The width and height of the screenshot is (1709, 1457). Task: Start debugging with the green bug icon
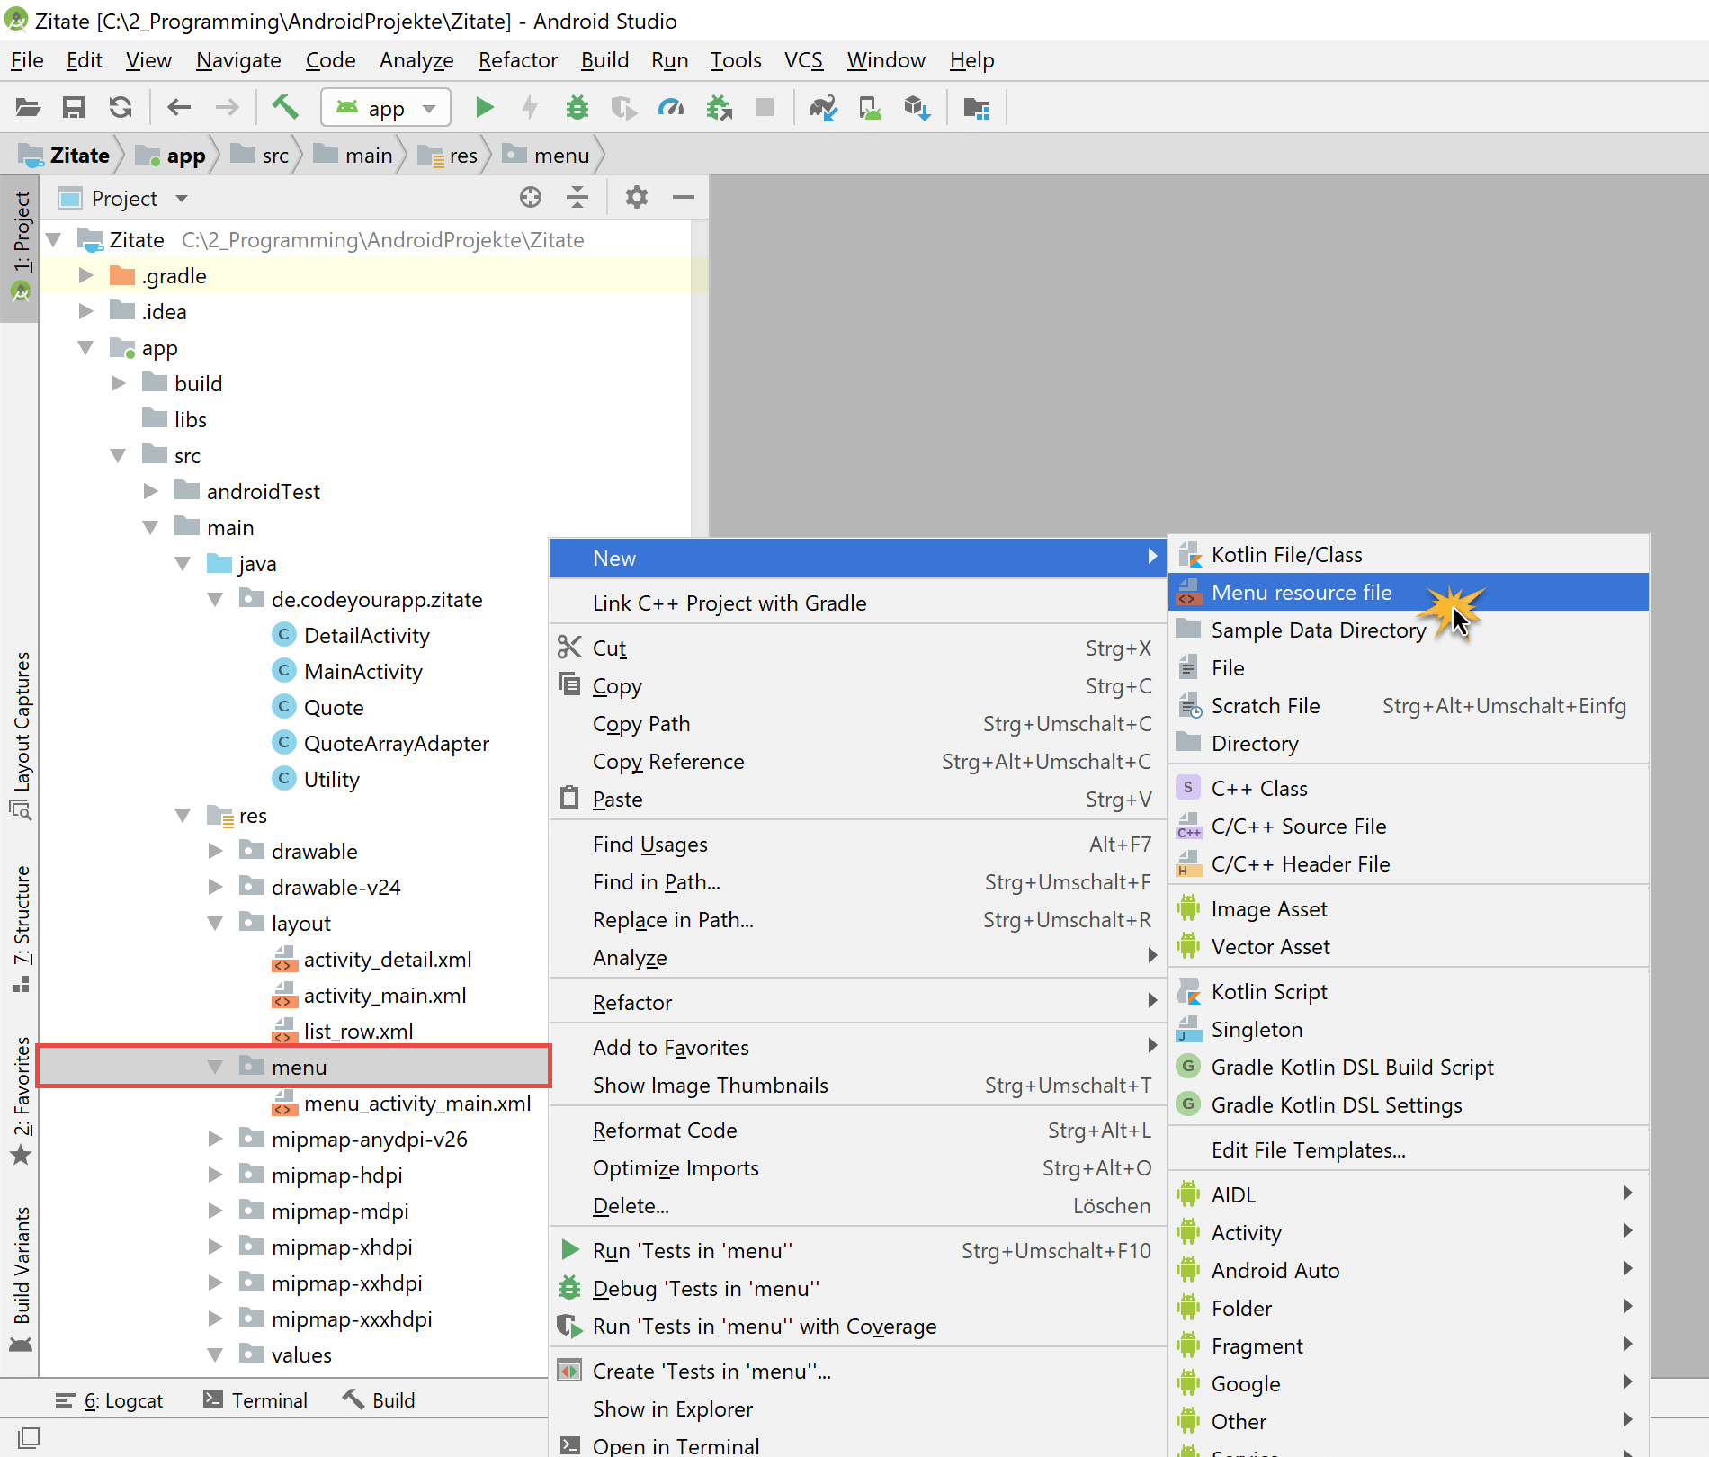[x=577, y=108]
